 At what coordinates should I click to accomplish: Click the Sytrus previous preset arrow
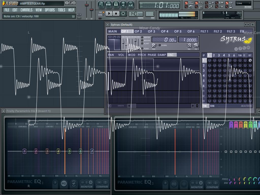pos(246,25)
